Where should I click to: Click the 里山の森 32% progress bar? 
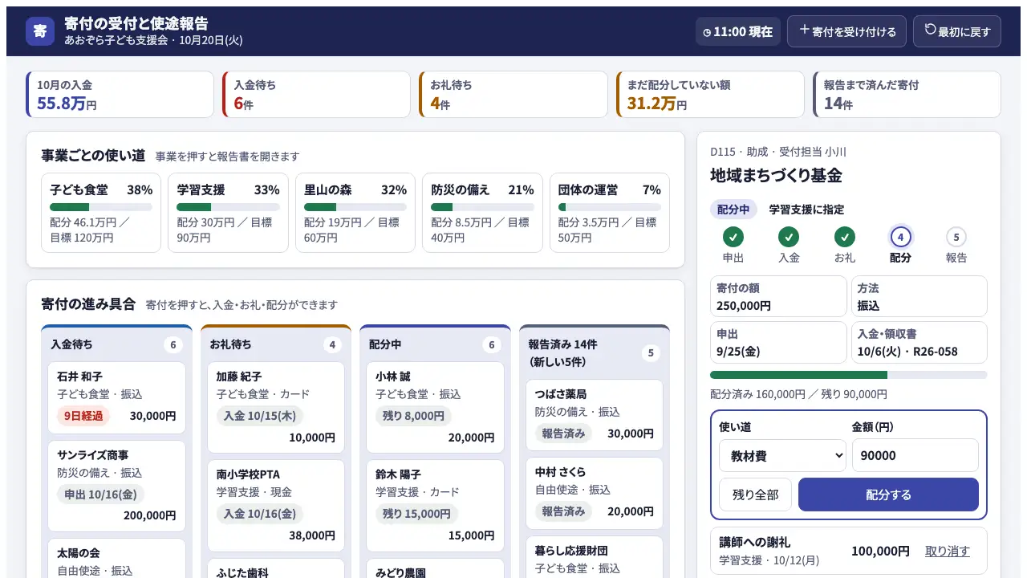tap(355, 207)
